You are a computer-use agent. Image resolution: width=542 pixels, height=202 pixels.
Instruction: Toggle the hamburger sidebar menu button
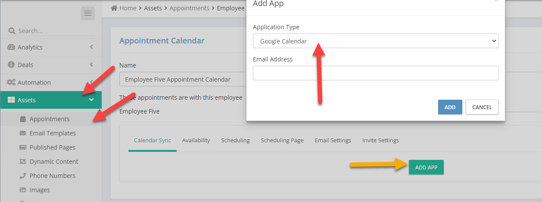(x=88, y=13)
